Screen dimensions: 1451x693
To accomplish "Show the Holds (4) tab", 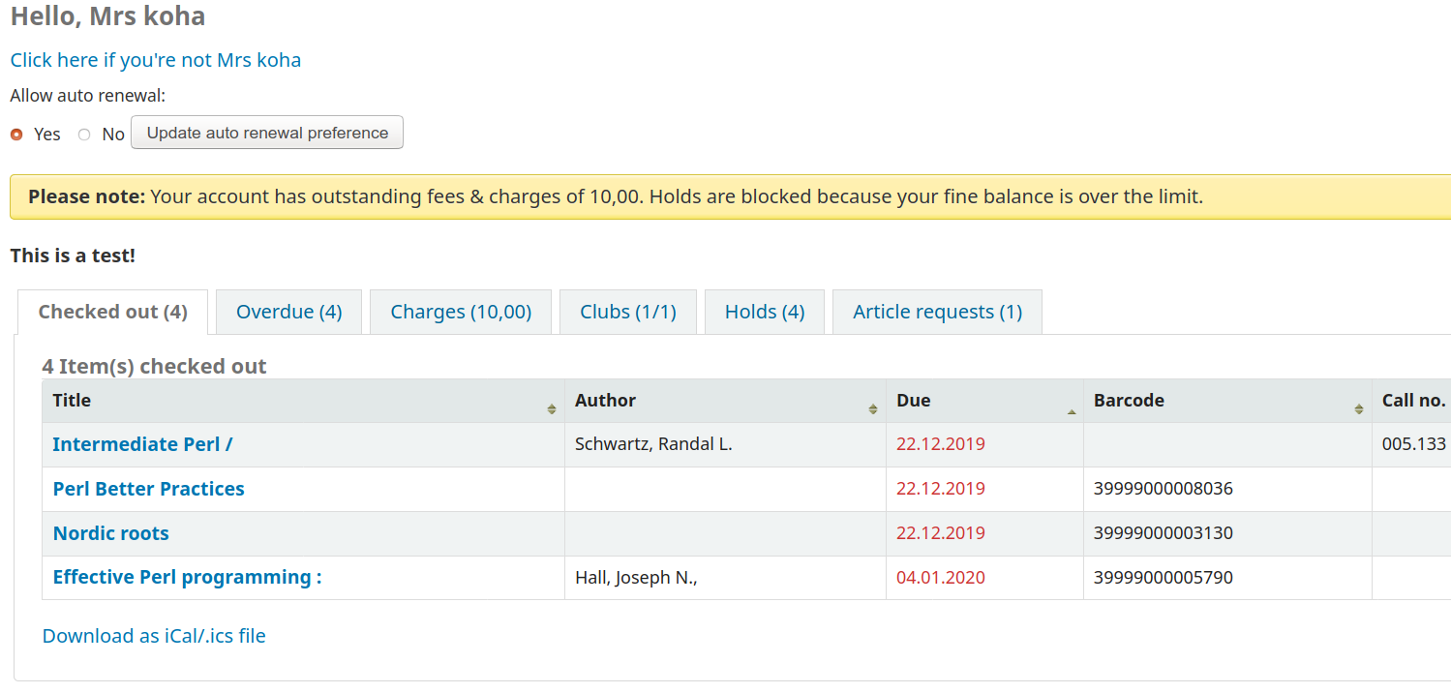I will point(764,312).
